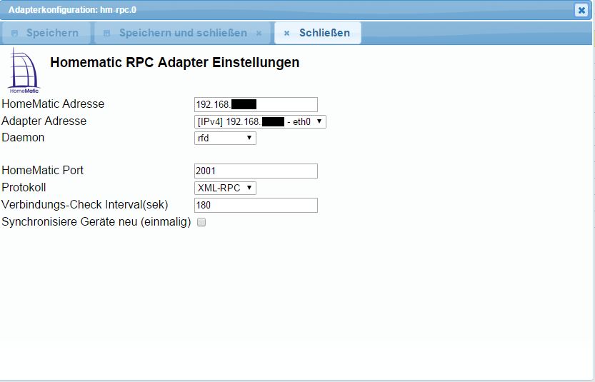Open the Daemon dropdown showing rfd

(x=225, y=138)
